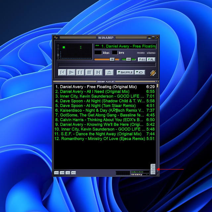Click the playlist mini pause button
Image resolution: width=212 pixels, height=212 pixels.
(136, 175)
